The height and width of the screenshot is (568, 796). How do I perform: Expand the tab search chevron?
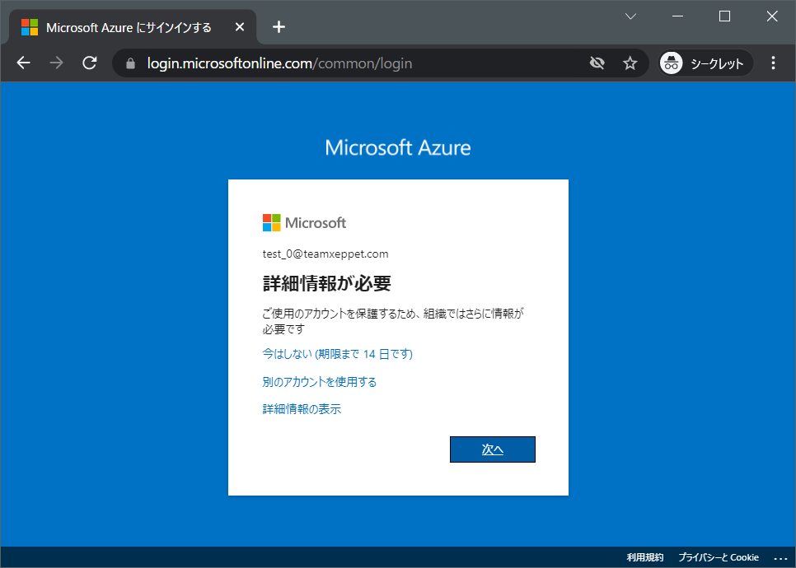(x=630, y=16)
